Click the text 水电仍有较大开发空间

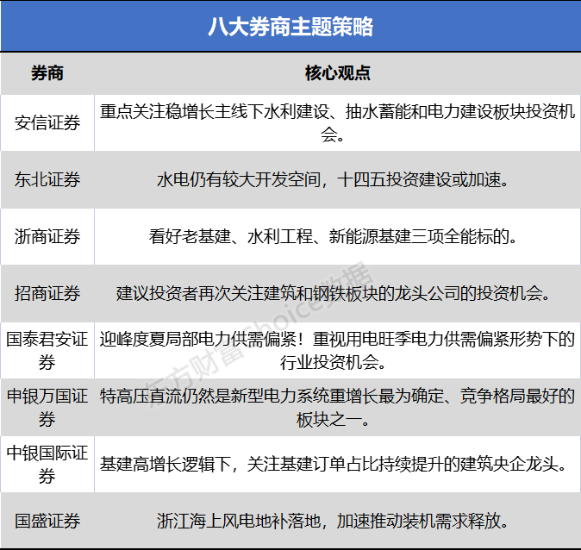(239, 180)
